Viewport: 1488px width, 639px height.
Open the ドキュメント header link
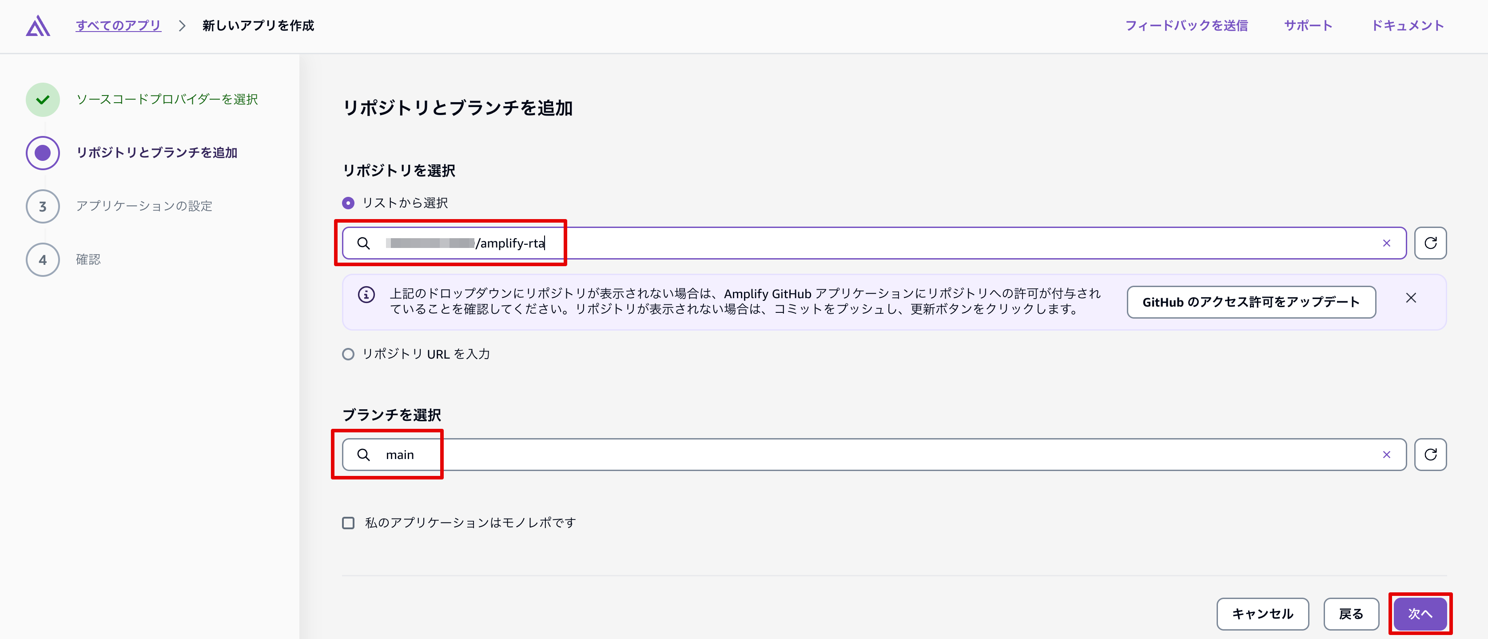pyautogui.click(x=1407, y=25)
